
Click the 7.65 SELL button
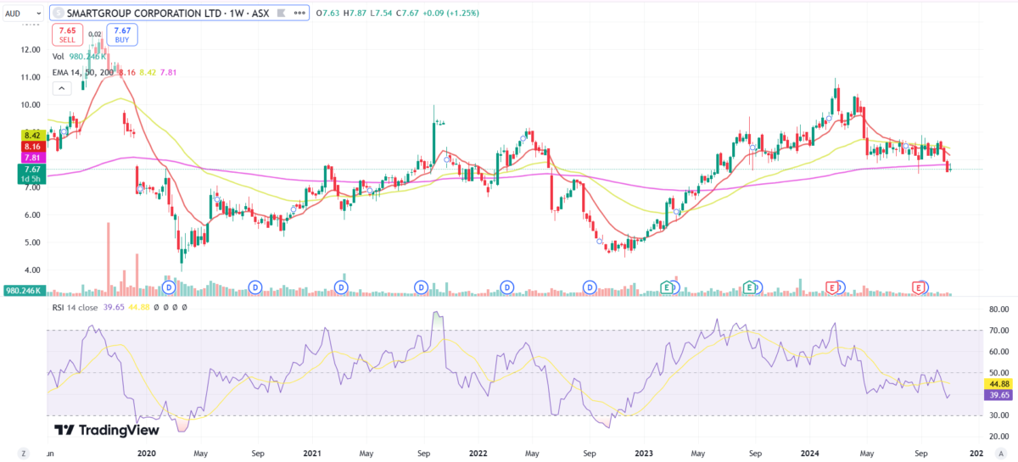click(67, 35)
